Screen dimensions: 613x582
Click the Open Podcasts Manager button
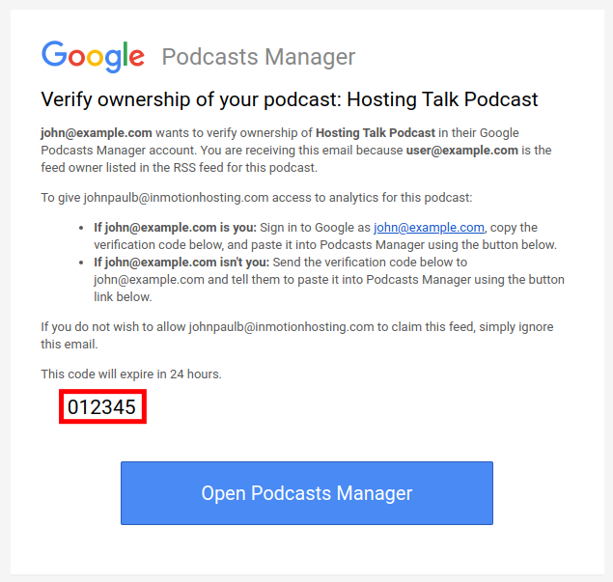pyautogui.click(x=307, y=493)
